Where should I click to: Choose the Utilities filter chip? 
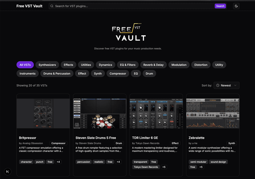pos(86,65)
